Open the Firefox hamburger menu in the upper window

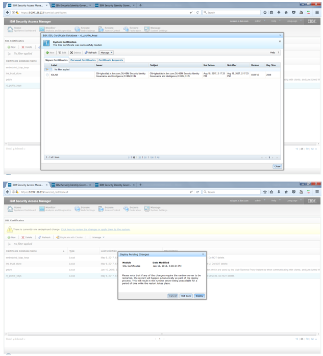tap(317, 12)
